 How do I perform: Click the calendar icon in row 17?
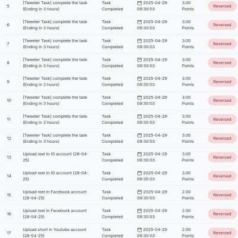tap(139, 230)
